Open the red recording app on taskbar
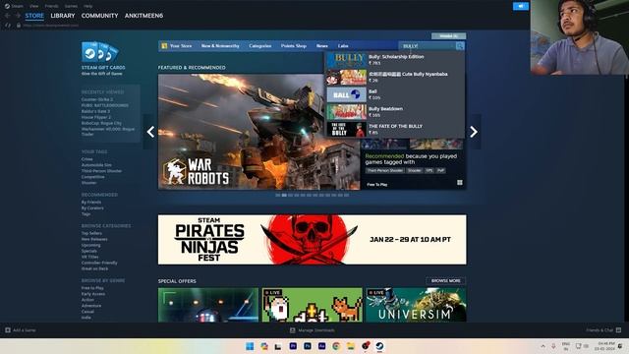Image resolution: width=629 pixels, height=354 pixels. pyautogui.click(x=365, y=346)
